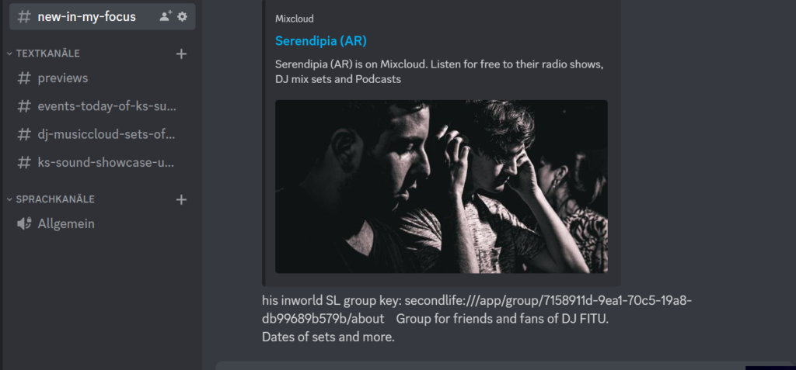This screenshot has height=370, width=796.
Task: Open the Serendipia (AR) Mixcloud link
Action: tap(321, 41)
